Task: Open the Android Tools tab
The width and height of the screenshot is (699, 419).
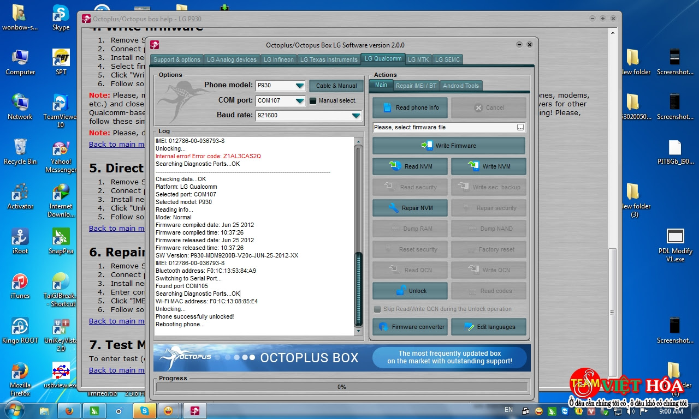Action: pyautogui.click(x=461, y=86)
